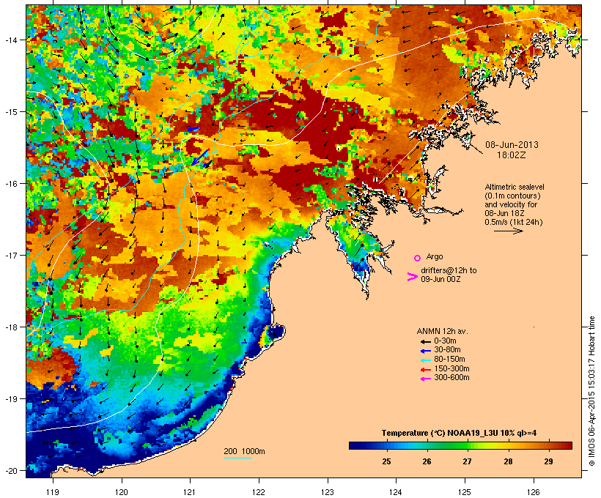Image resolution: width=601 pixels, height=498 pixels.
Task: Click the '150-300m' depth label
Action: 451,368
